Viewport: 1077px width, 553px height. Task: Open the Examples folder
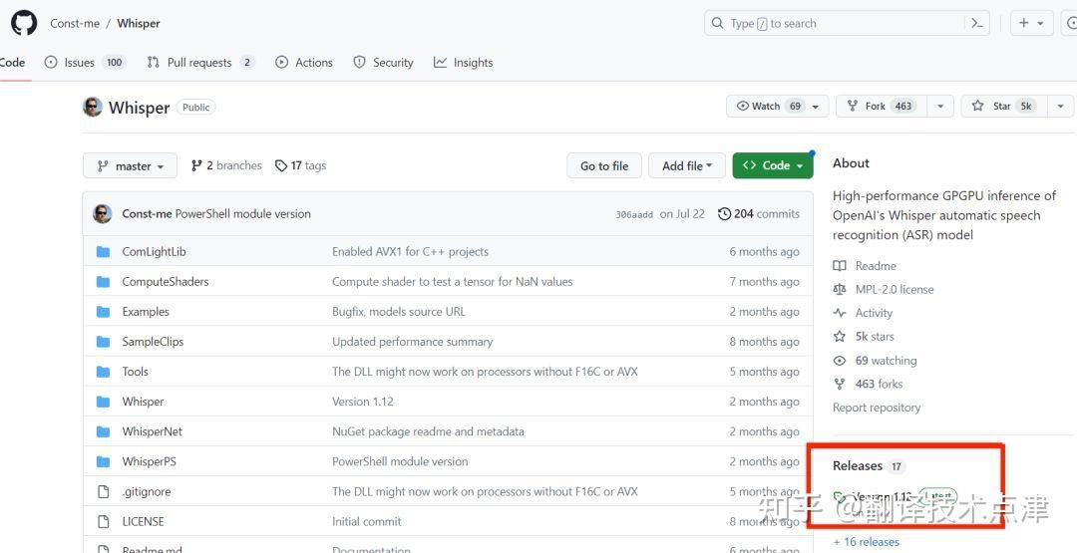click(146, 312)
